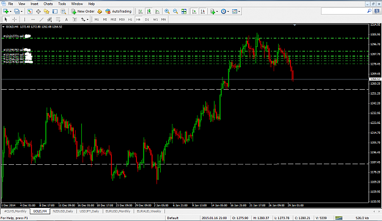Switch to the EURUSD,Monthly chart tab

click(x=118, y=211)
